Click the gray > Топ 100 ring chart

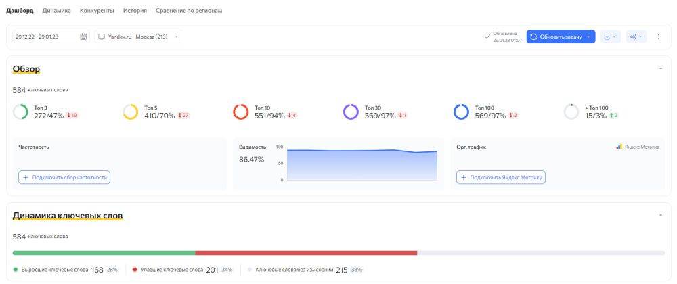(571, 112)
